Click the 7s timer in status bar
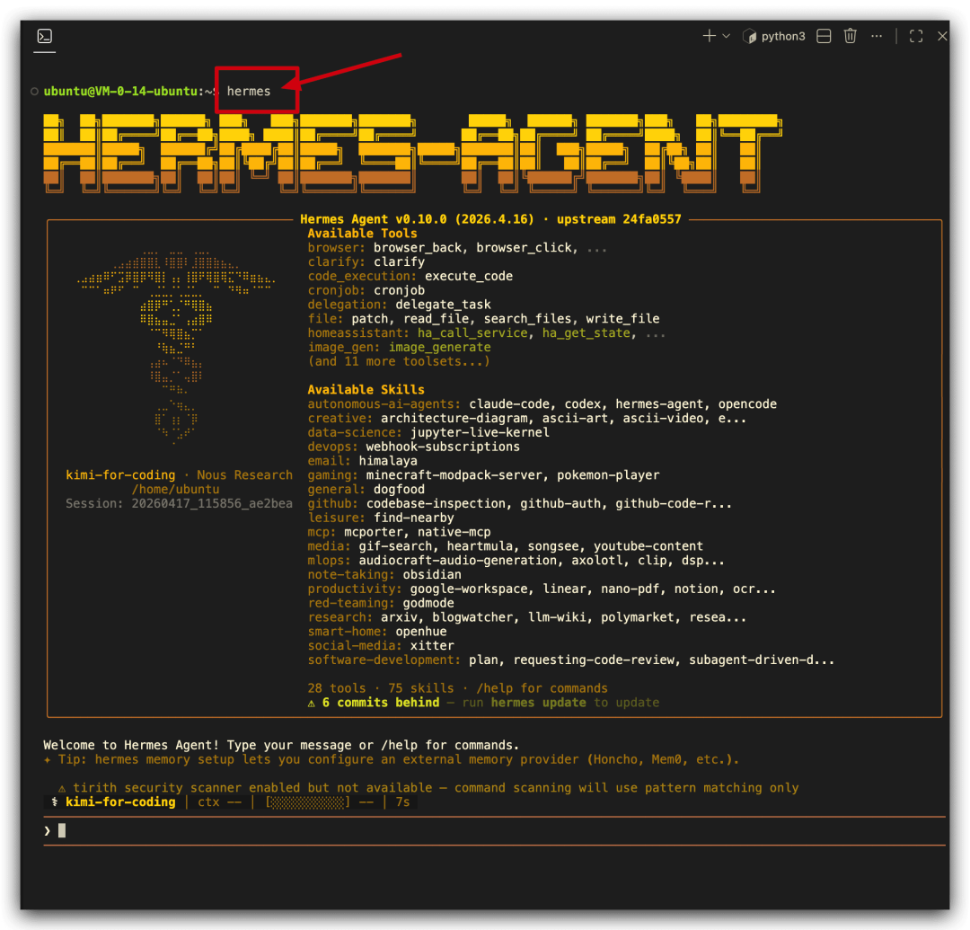The height and width of the screenshot is (930, 970). (x=402, y=802)
